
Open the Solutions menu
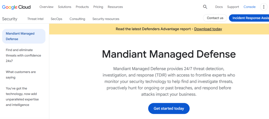pos(65,7)
